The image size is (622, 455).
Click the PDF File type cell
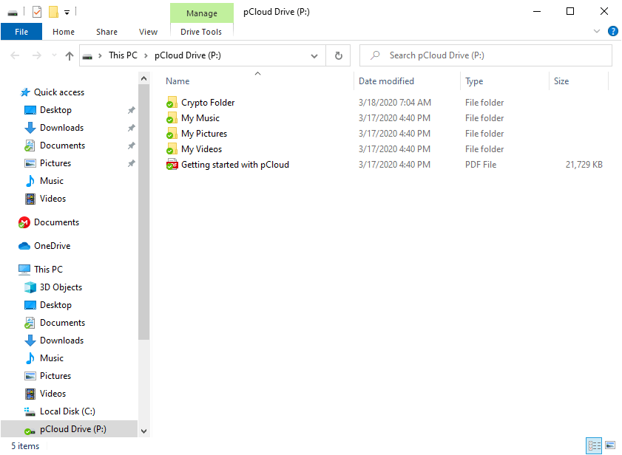(481, 165)
